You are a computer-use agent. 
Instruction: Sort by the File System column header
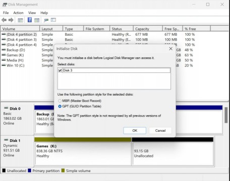tap(97, 29)
